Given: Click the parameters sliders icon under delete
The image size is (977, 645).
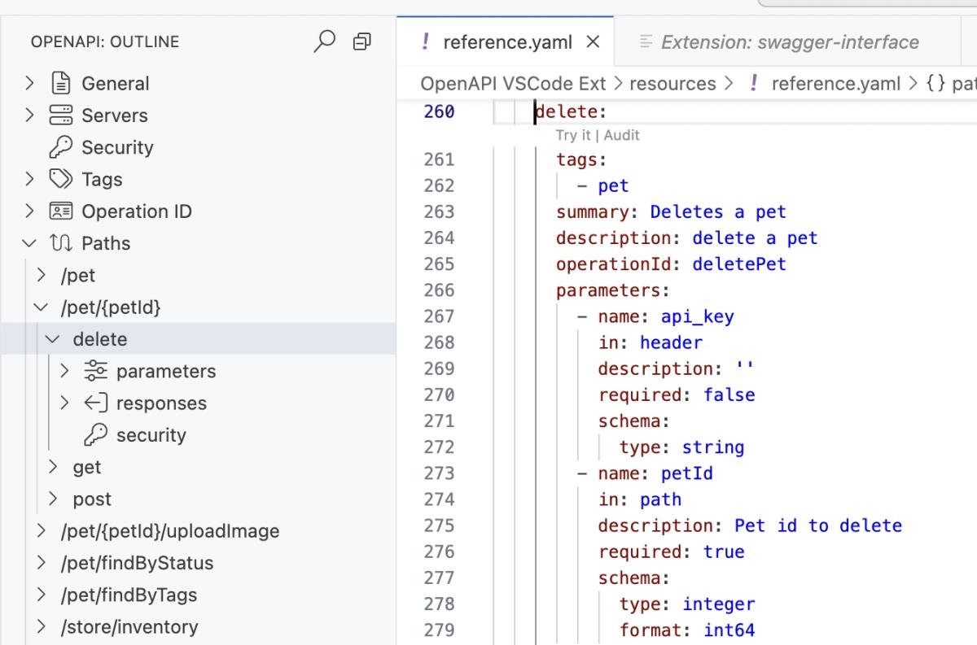Looking at the screenshot, I should tap(95, 371).
